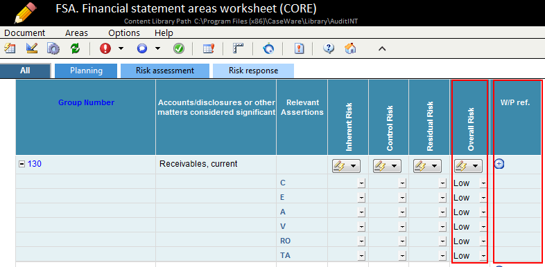545x267 pixels.
Task: Click the ruler toolbar icon
Action: [x=238, y=48]
